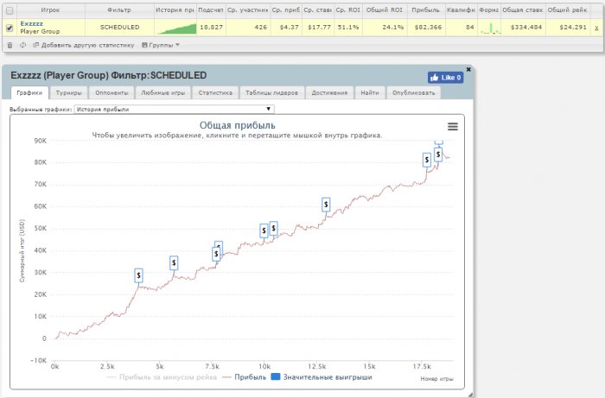The height and width of the screenshot is (398, 605).
Task: Sort by the Фильтр column header
Action: (x=119, y=10)
